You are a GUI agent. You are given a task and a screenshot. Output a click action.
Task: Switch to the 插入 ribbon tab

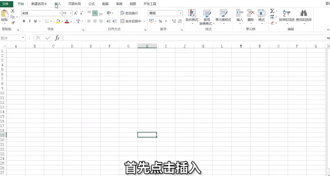[x=57, y=4]
